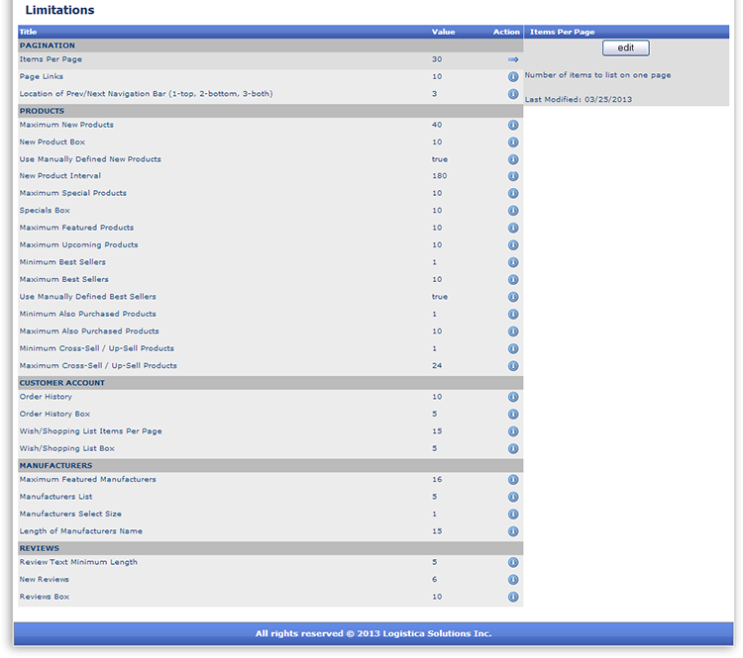Select Use Manually Defined Best Sellers title
743x658 pixels.
tap(87, 297)
